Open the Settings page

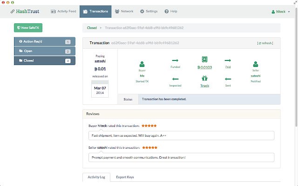[149, 11]
